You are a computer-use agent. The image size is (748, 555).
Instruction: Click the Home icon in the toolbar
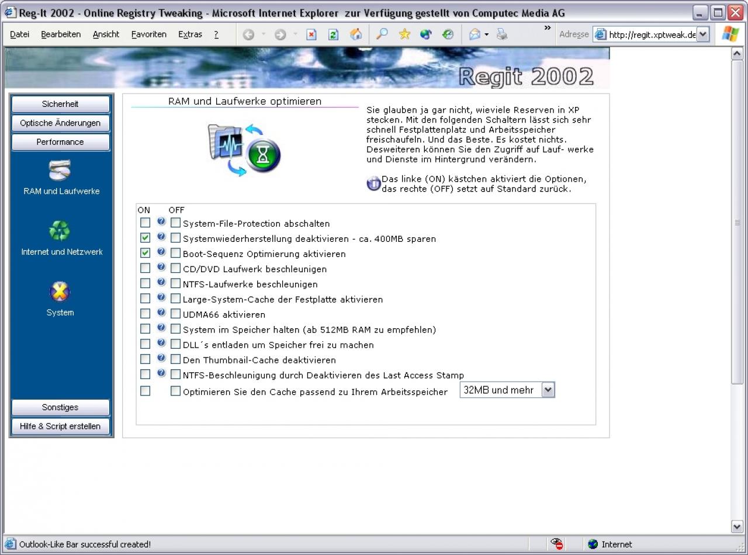point(356,34)
